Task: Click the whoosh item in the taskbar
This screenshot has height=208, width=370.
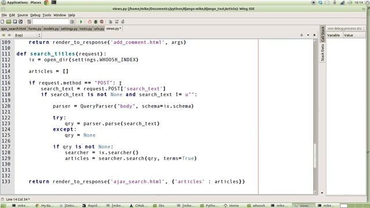Action: (256, 206)
